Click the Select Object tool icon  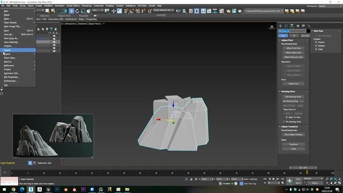pos(47,11)
